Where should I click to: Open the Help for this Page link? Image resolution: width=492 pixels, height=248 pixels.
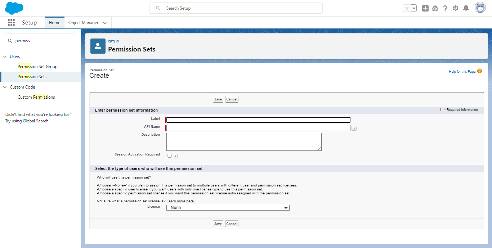[x=462, y=72]
